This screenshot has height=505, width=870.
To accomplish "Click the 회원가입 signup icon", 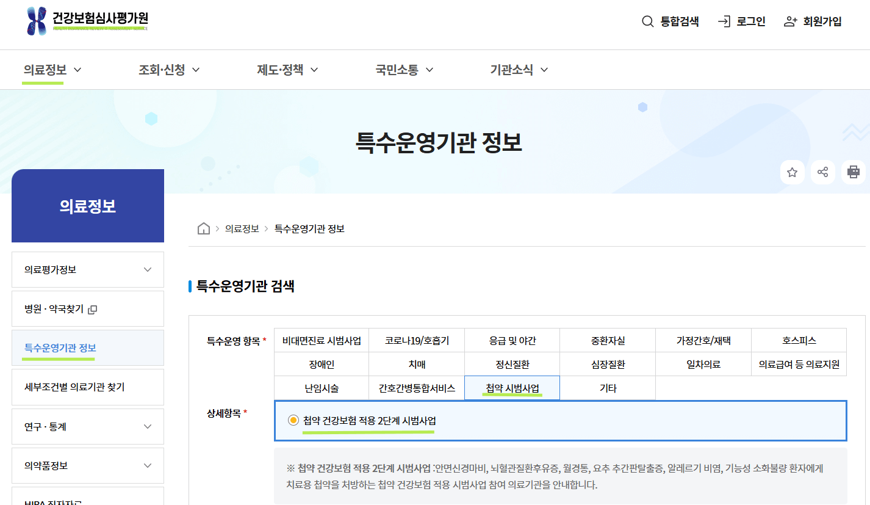I will click(791, 21).
